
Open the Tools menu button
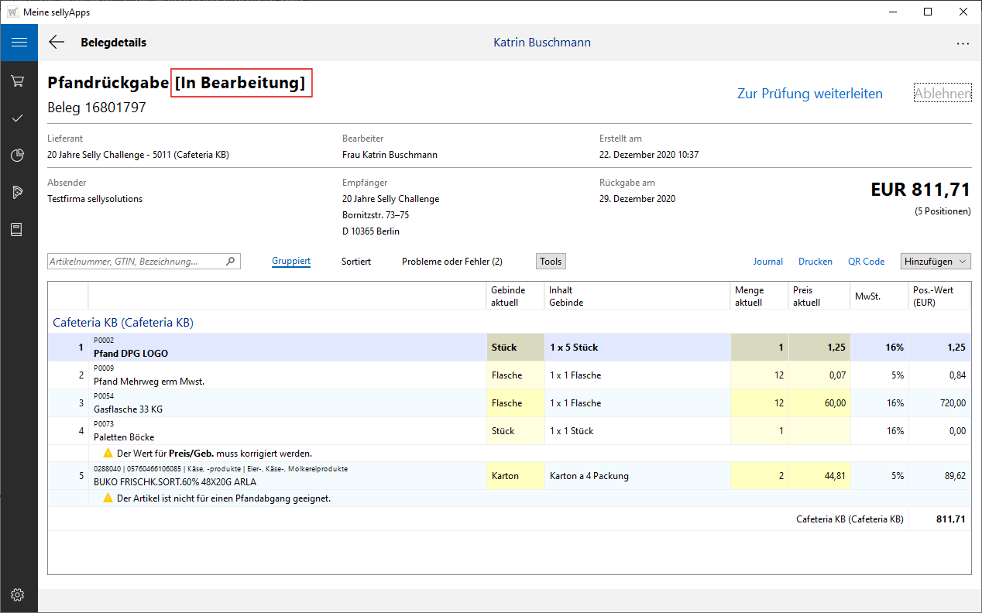(551, 262)
